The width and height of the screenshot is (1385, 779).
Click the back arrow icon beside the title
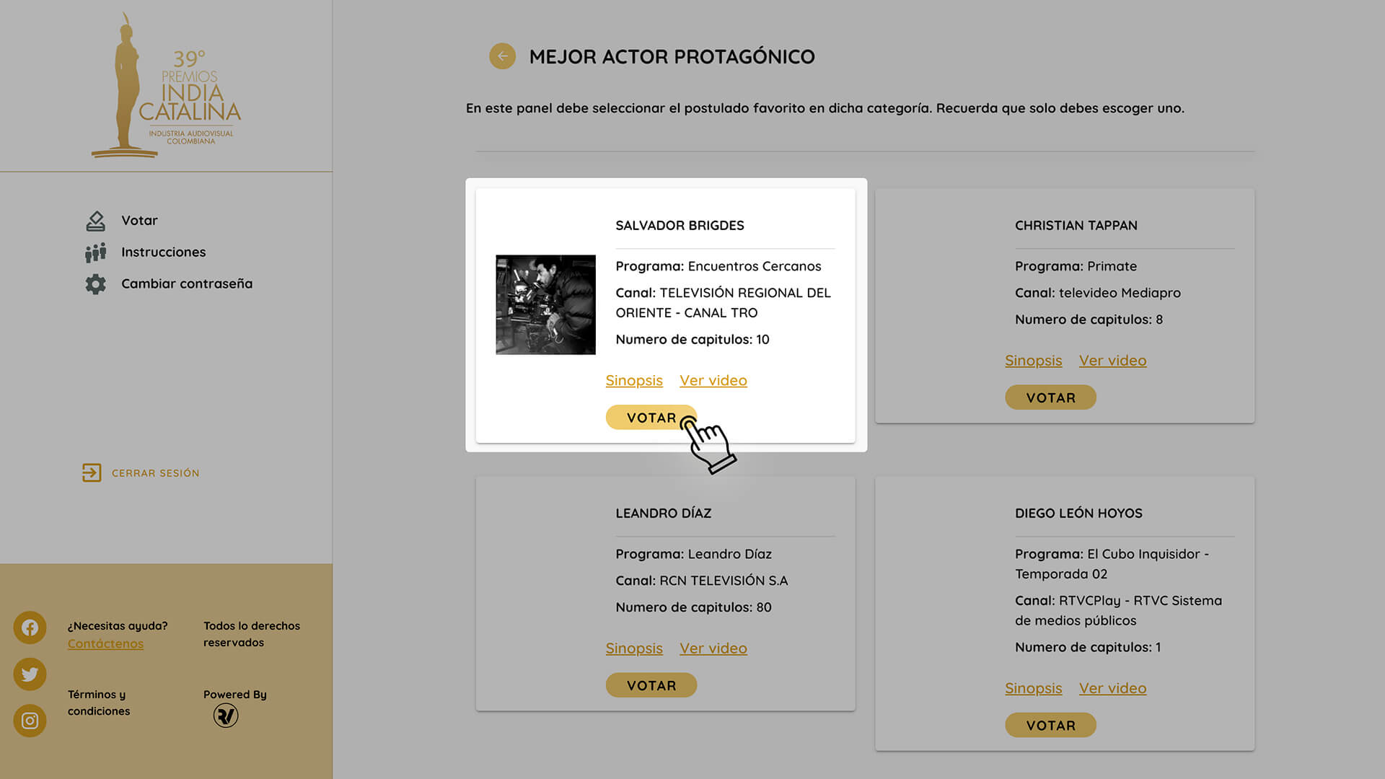(x=502, y=56)
